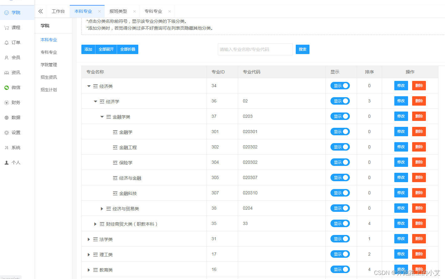Expand the 教育类 tree arrow

(x=89, y=270)
